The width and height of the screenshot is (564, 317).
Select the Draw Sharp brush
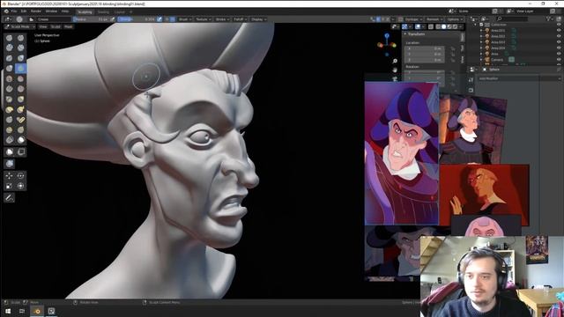click(x=21, y=38)
